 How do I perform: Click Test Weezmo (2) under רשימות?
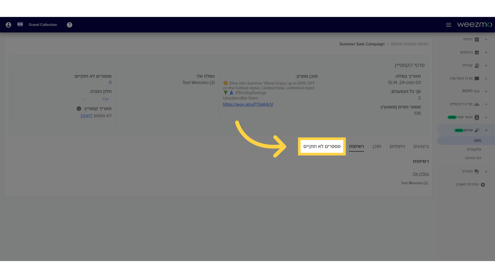coord(414,183)
